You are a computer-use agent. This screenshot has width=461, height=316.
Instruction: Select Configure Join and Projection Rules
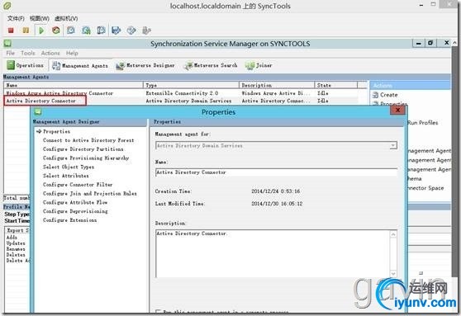pos(90,193)
